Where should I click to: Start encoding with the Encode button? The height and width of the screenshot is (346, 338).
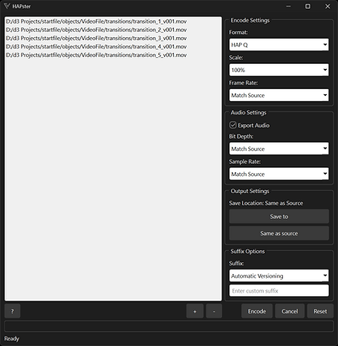(x=257, y=311)
